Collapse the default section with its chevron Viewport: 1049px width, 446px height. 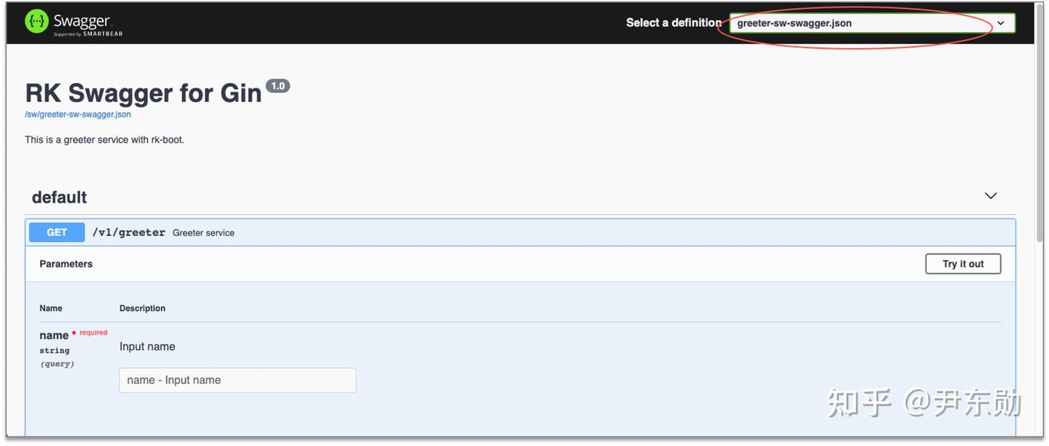click(991, 196)
